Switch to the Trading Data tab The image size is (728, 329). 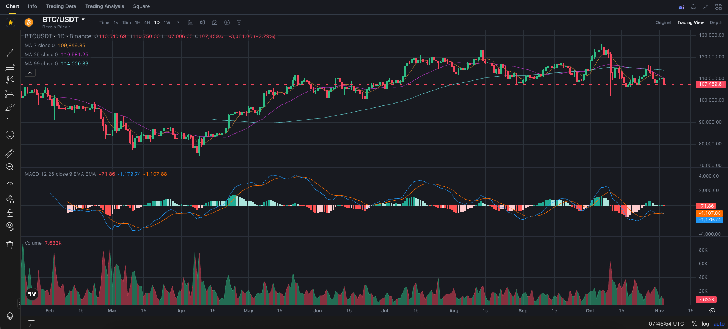coord(61,6)
